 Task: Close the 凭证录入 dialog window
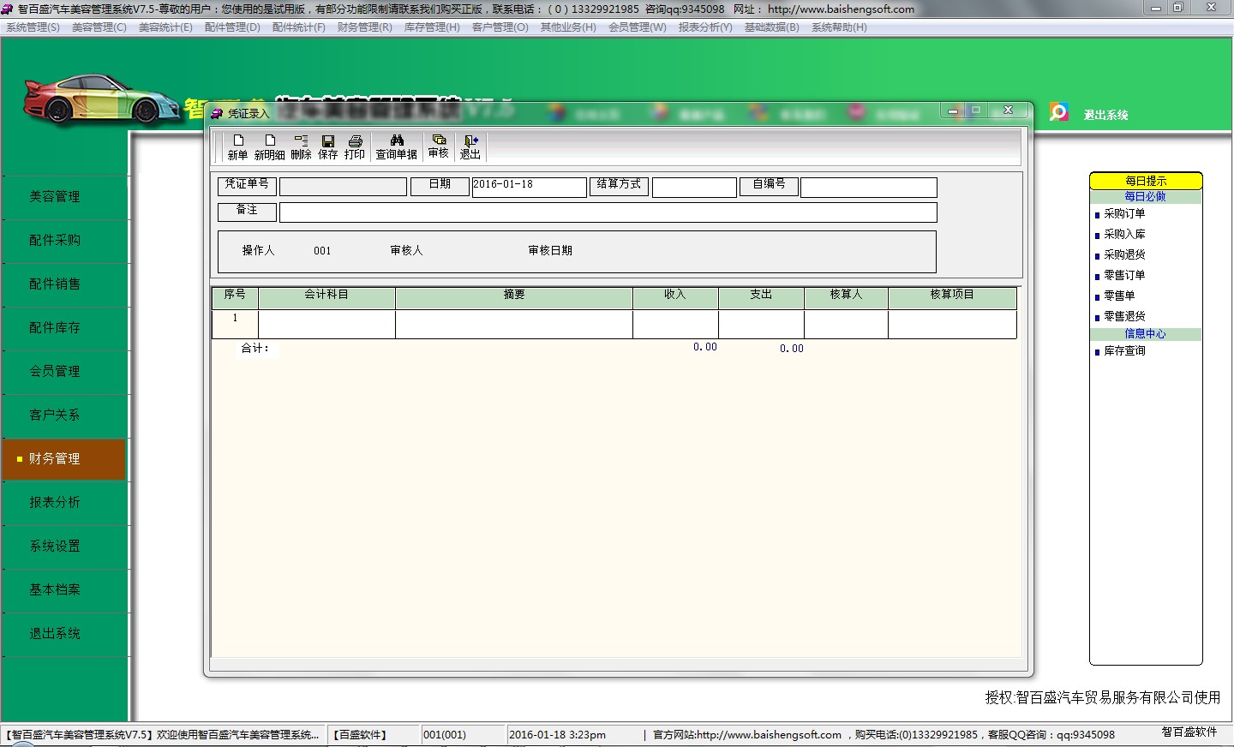[1009, 111]
